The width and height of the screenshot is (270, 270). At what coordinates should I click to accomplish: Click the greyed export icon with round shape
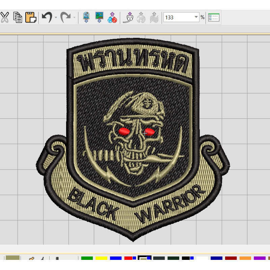[x=141, y=18]
